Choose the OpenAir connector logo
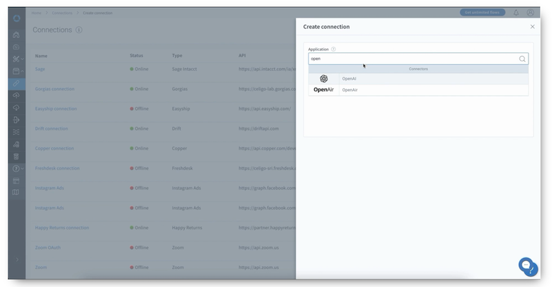The image size is (552, 287). tap(324, 89)
